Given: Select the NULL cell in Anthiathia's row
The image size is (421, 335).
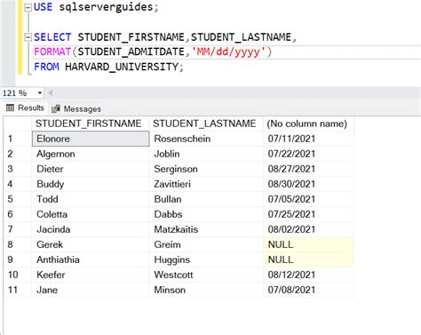Looking at the screenshot, I should pyautogui.click(x=308, y=259).
